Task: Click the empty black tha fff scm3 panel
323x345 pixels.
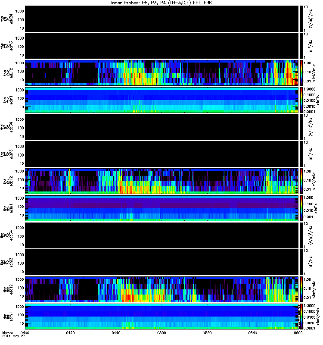Action: pyautogui.click(x=162, y=46)
